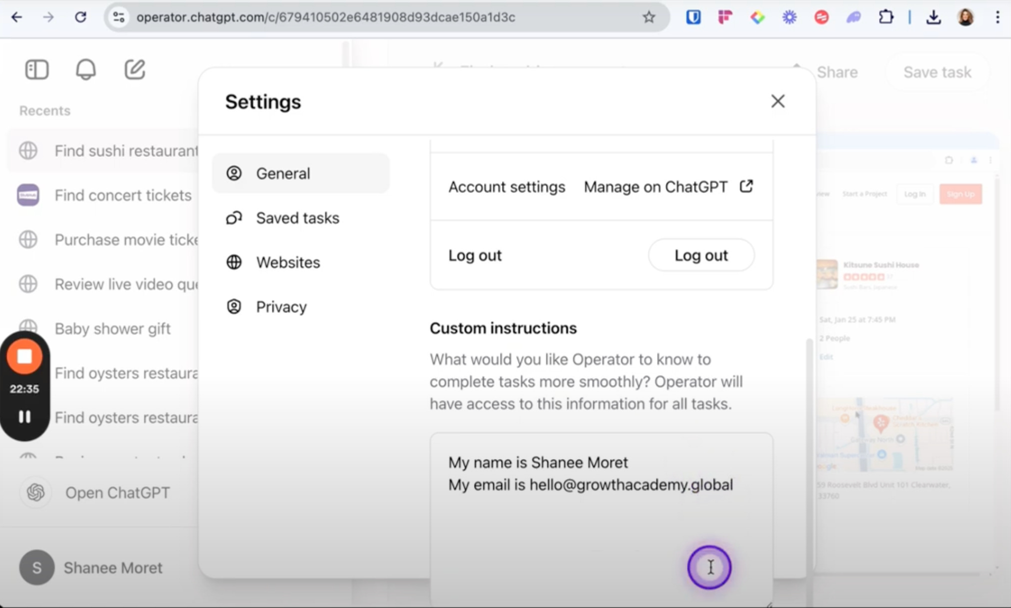Bookmark this page with star icon
This screenshot has height=608, width=1011.
pyautogui.click(x=649, y=17)
